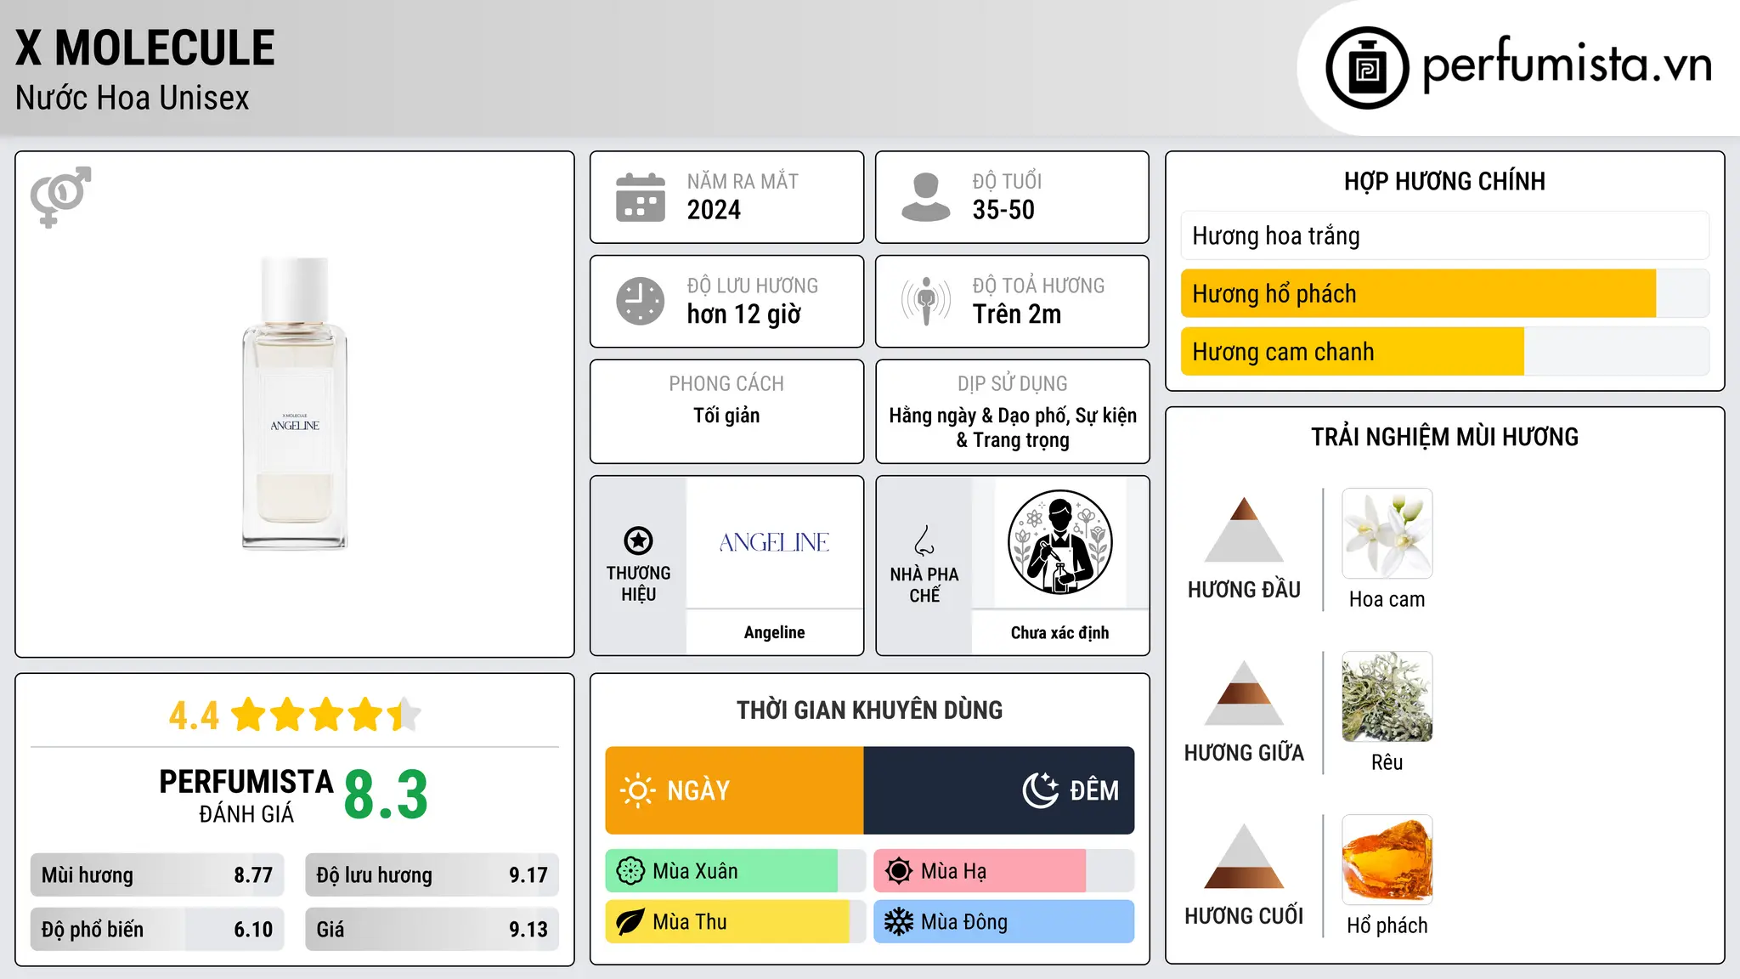1740x979 pixels.
Task: Click the unisex gender symbol icon
Action: click(60, 197)
